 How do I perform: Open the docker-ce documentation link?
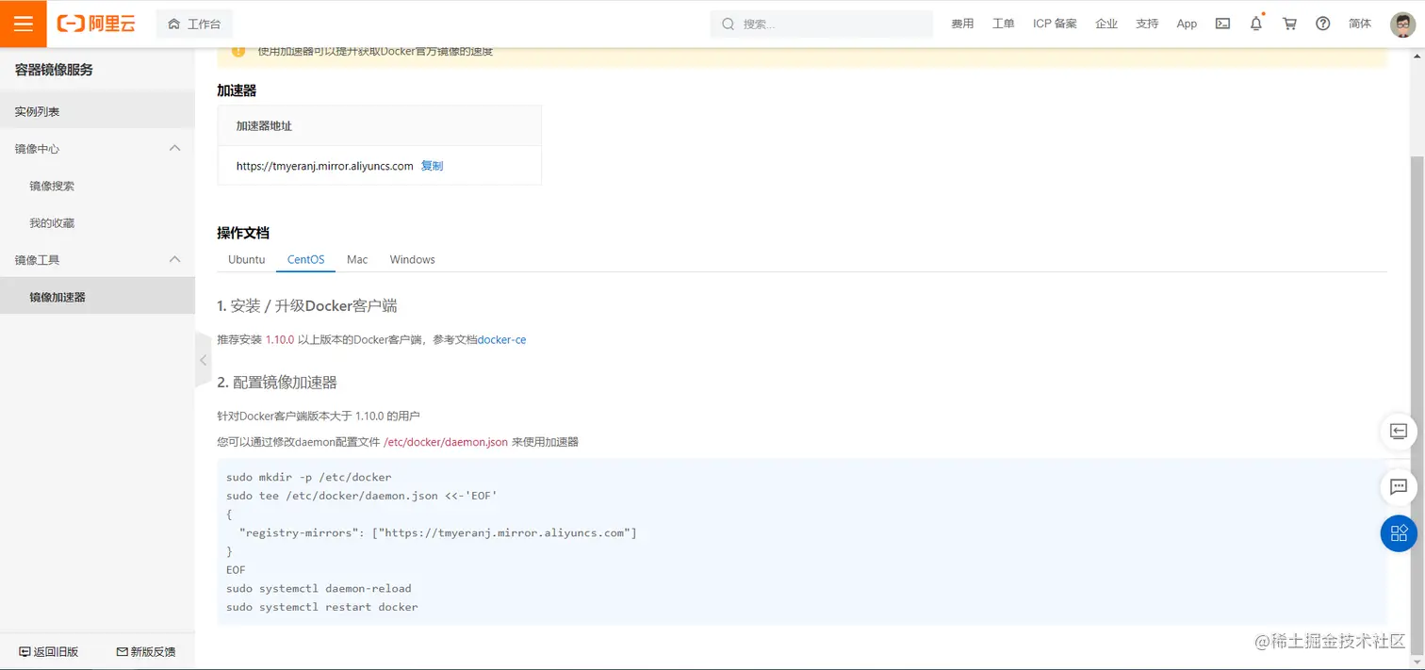[502, 339]
